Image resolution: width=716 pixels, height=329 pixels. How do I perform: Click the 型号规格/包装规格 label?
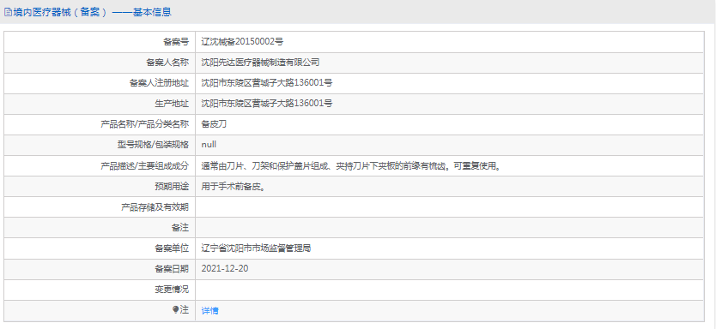coord(153,145)
